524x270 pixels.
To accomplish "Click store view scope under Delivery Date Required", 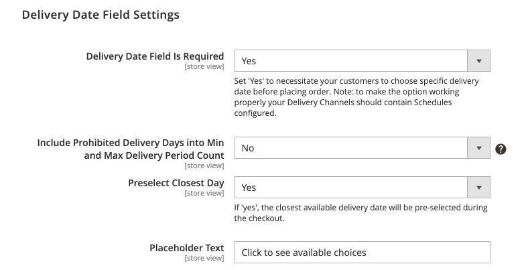I will click(204, 68).
